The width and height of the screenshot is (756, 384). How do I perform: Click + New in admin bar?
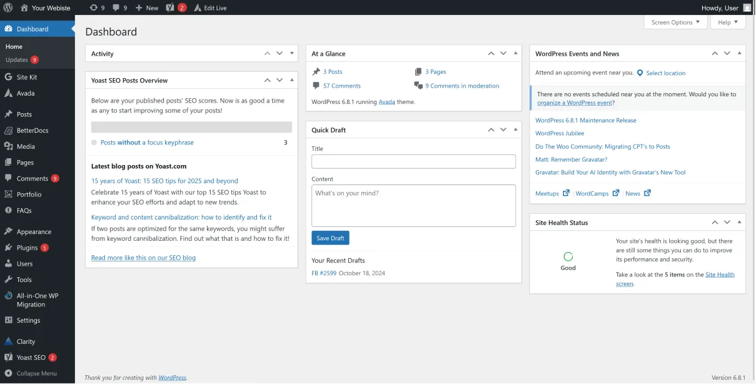click(147, 8)
